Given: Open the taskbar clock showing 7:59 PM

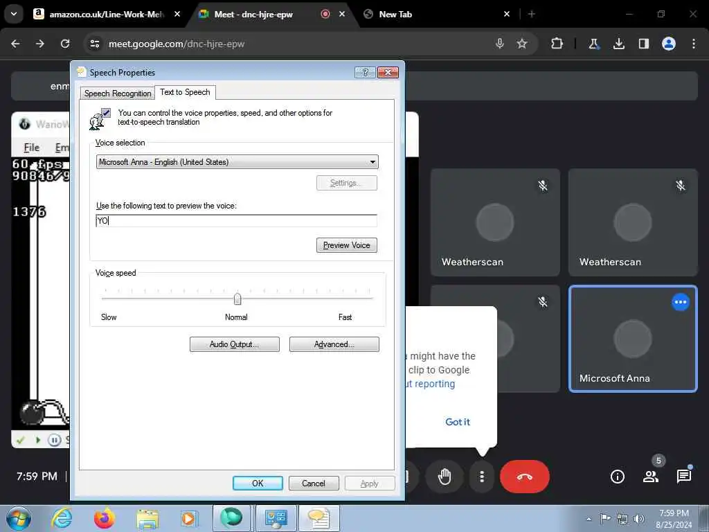Looking at the screenshot, I should coord(674,519).
